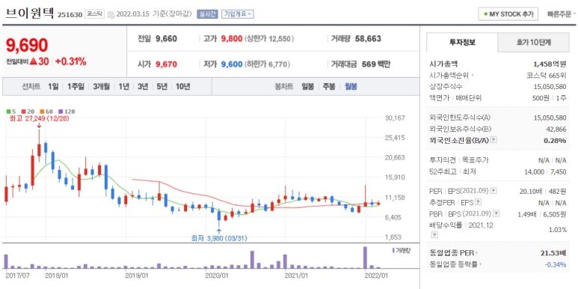
Task: Click the red up-triangle beside 30
Action: [33, 61]
